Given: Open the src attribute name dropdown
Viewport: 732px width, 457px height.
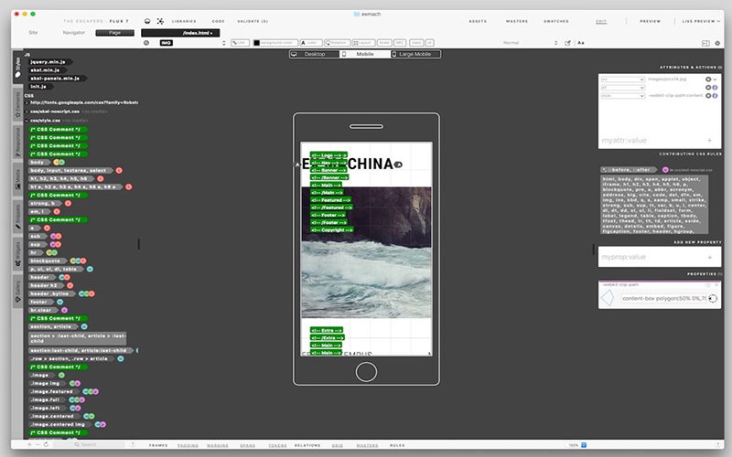Looking at the screenshot, I should 623,80.
